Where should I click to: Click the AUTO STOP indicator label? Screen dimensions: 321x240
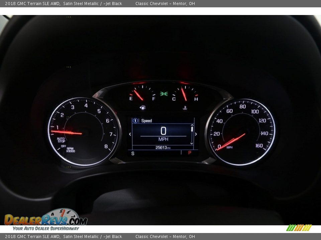61,140
